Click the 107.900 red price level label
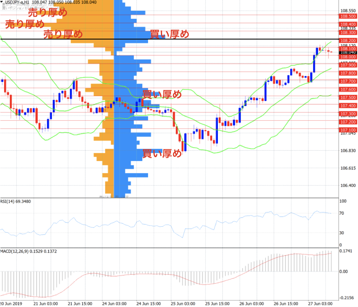The image size is (358, 307). click(x=348, y=65)
